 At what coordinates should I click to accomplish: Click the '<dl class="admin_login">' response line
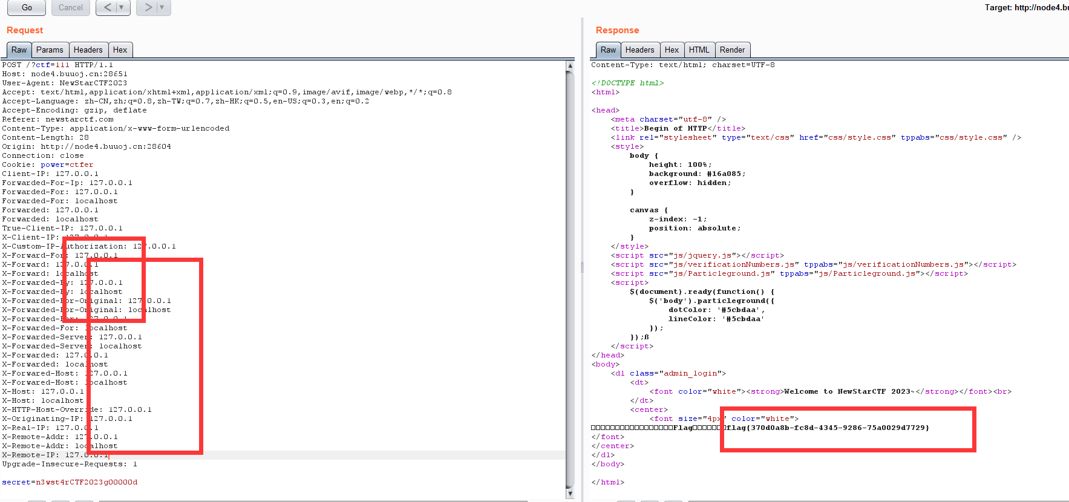pos(669,373)
